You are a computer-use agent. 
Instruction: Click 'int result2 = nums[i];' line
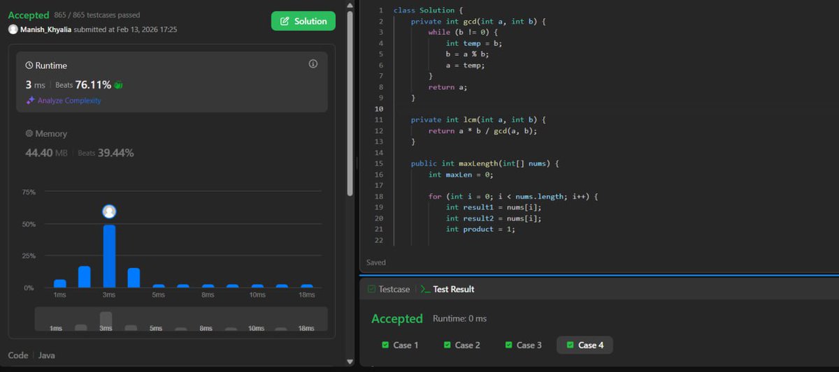(x=494, y=218)
